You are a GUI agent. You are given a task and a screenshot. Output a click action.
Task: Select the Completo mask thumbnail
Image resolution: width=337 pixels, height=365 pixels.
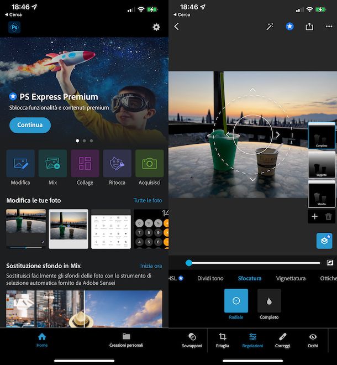(x=322, y=135)
